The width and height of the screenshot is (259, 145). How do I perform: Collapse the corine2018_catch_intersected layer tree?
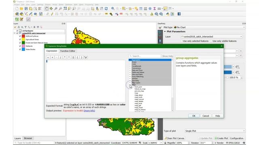pos(15,33)
